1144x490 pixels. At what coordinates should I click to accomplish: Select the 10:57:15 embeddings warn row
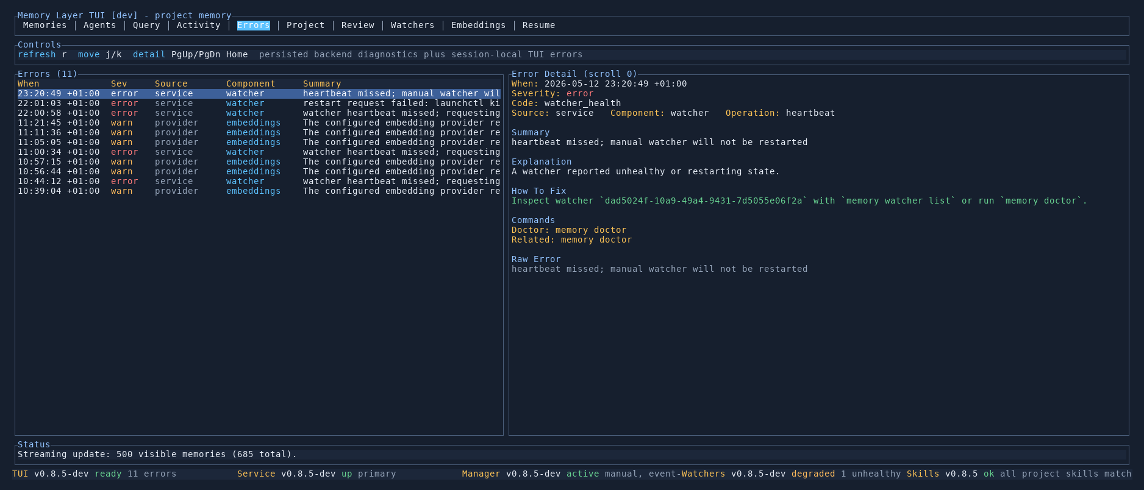(259, 162)
